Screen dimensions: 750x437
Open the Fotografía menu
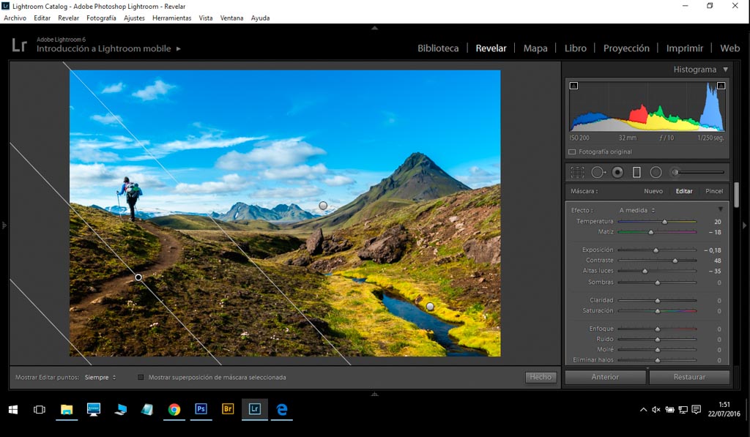(101, 18)
